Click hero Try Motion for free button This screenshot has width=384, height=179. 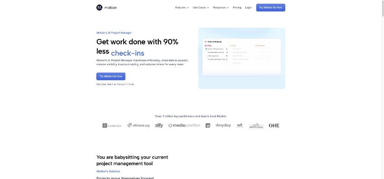point(111,76)
